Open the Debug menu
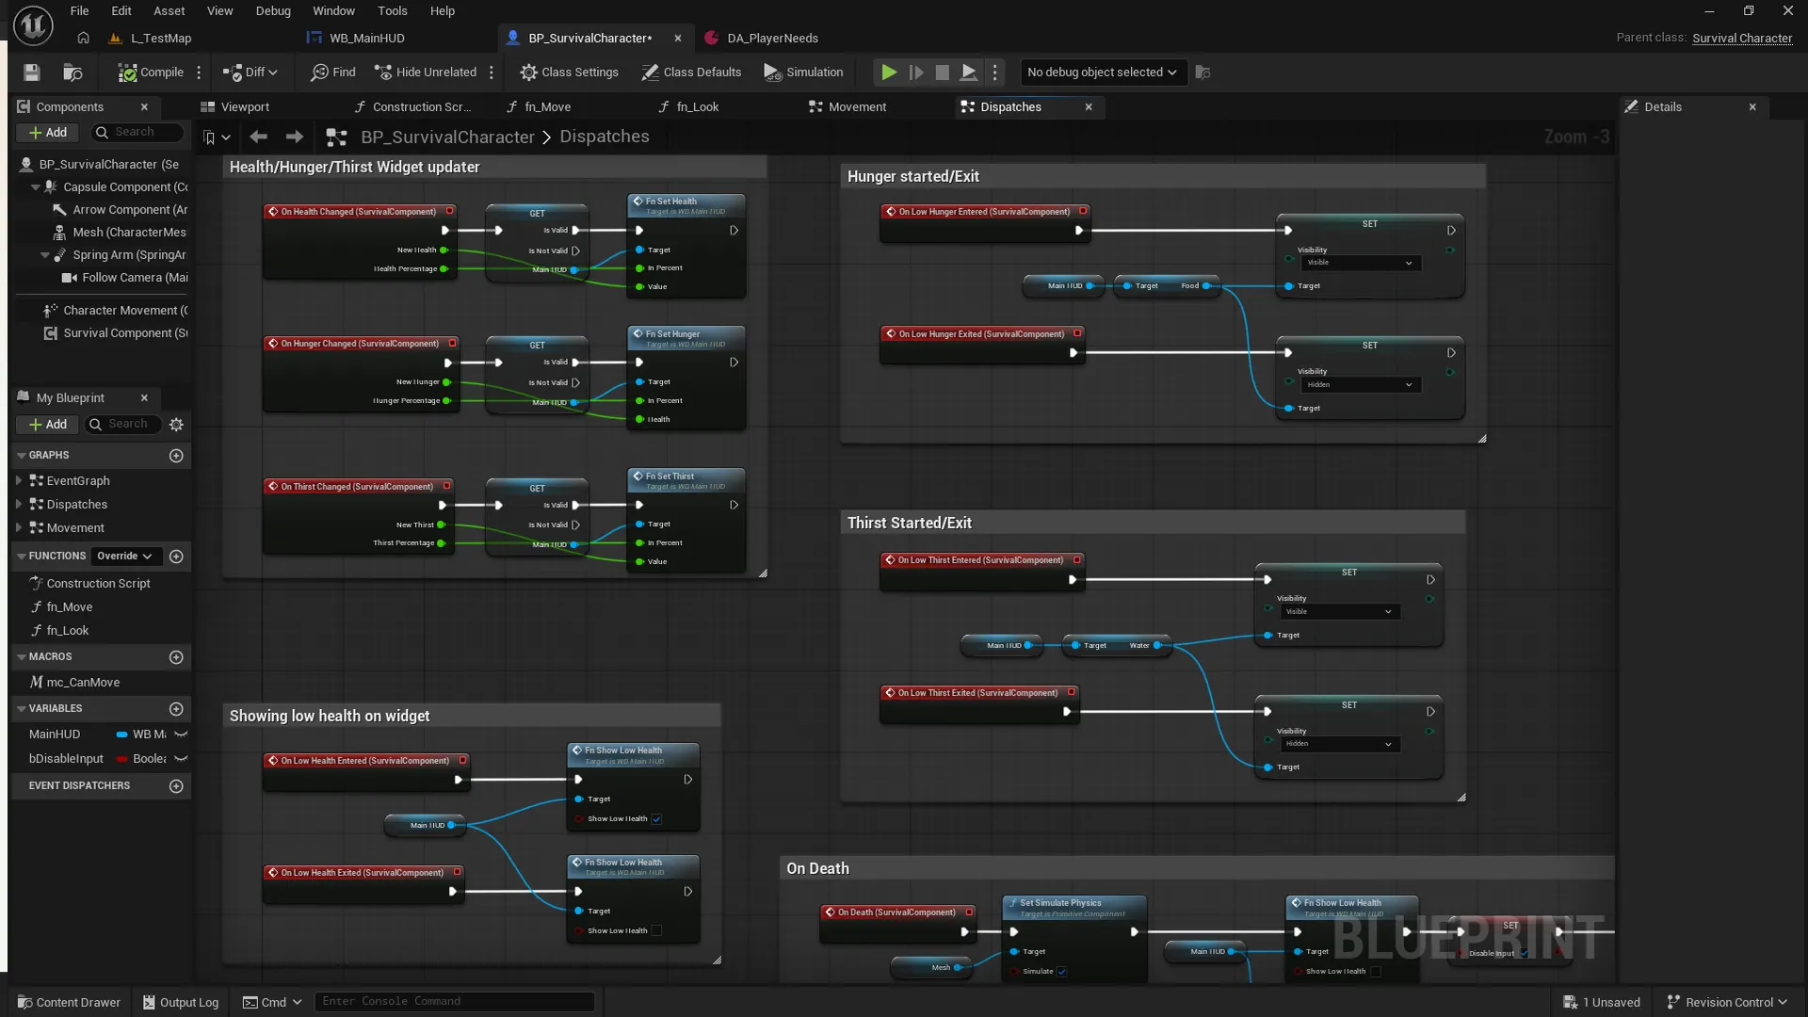Viewport: 1808px width, 1017px height. [273, 11]
